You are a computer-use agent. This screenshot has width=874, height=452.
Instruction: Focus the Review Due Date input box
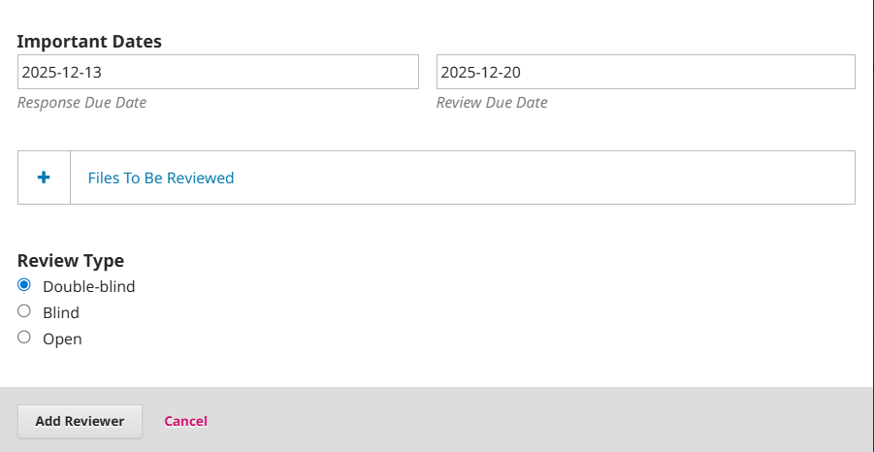click(x=645, y=72)
